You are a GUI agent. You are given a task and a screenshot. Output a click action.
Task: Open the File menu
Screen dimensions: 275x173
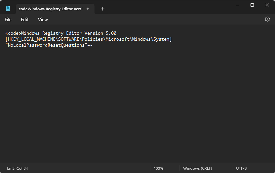pos(8,20)
